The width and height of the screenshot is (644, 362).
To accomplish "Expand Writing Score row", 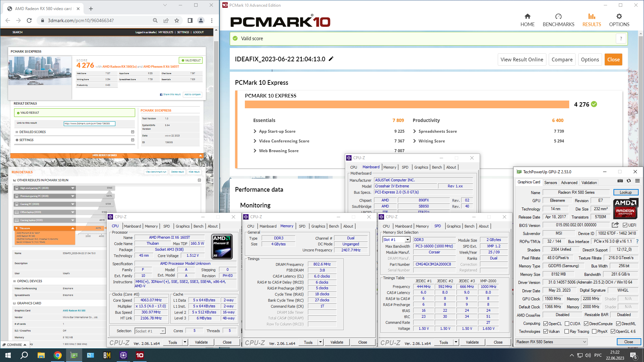I will point(415,141).
